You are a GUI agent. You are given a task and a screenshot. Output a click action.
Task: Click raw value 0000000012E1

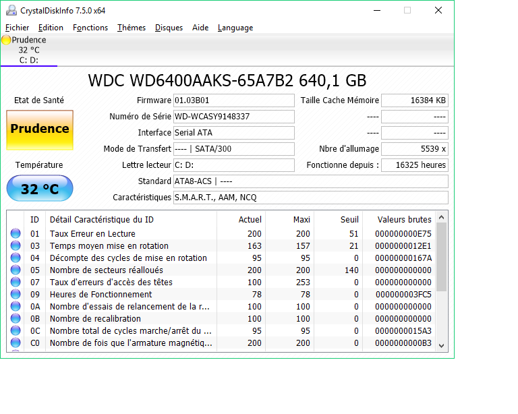click(x=403, y=246)
